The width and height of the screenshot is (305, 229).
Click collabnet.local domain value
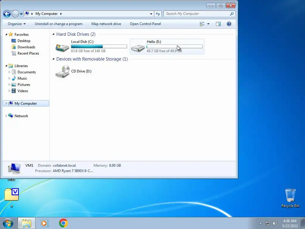click(64, 165)
